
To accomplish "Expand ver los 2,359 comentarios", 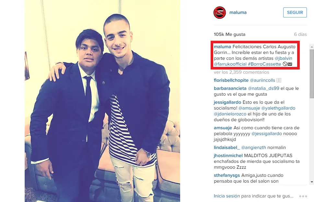I will coord(241,72).
